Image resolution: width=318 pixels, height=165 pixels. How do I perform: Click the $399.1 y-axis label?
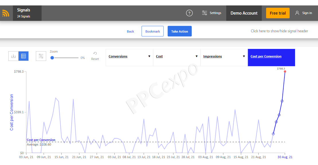19,112
